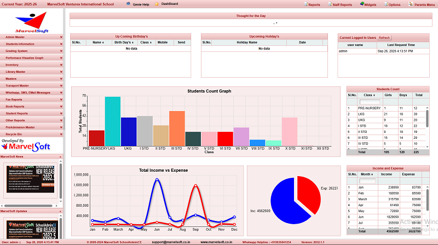
Task: Open the Book Reports section
Action: [32, 106]
